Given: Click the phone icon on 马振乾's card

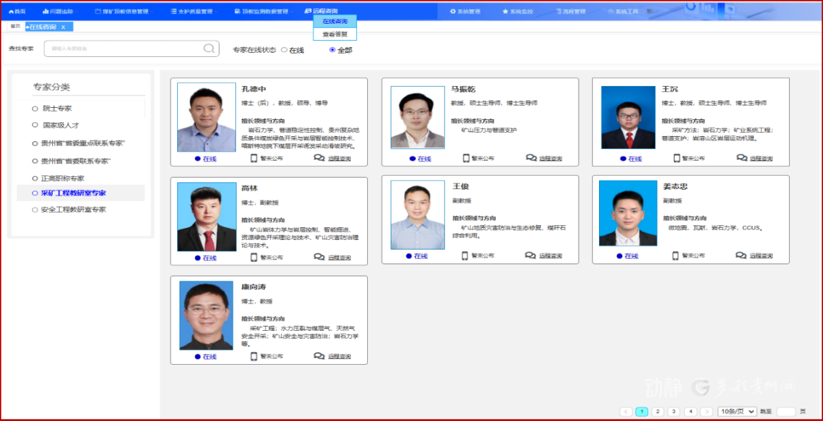Looking at the screenshot, I should point(466,158).
